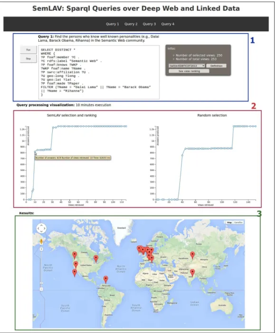Pick the orange Street View pegman
The height and width of the screenshot is (333, 275).
click(x=41, y=241)
